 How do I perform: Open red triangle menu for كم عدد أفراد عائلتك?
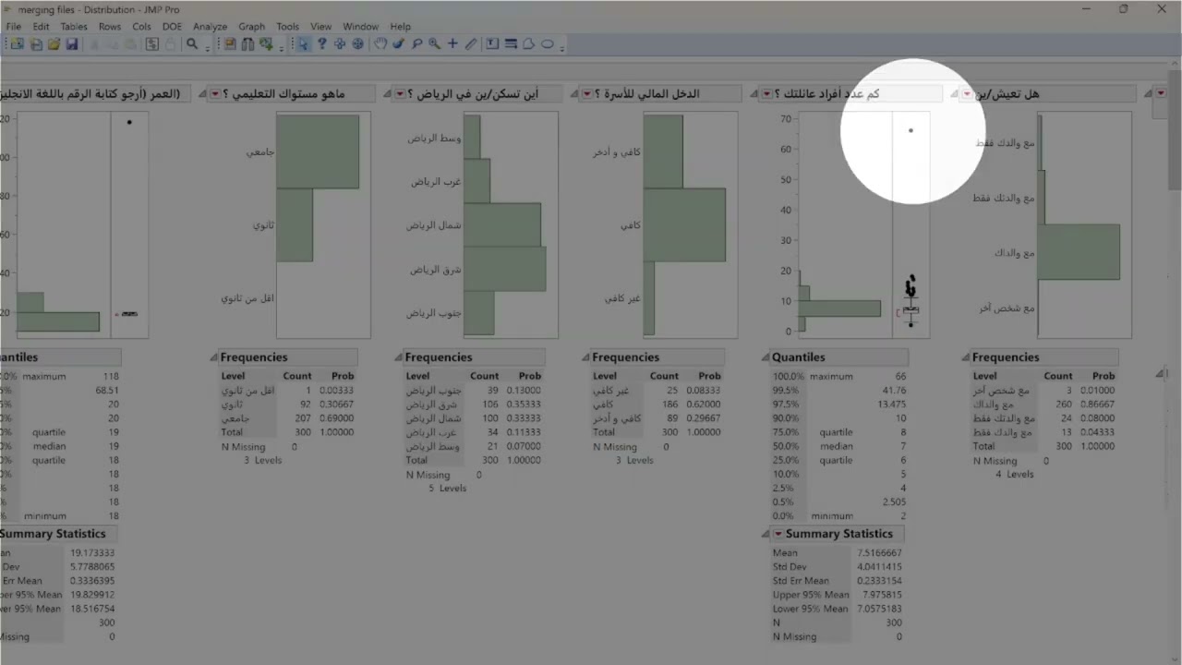(x=766, y=93)
